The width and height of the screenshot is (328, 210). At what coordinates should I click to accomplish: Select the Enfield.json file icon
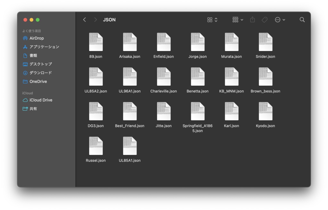[164, 42]
